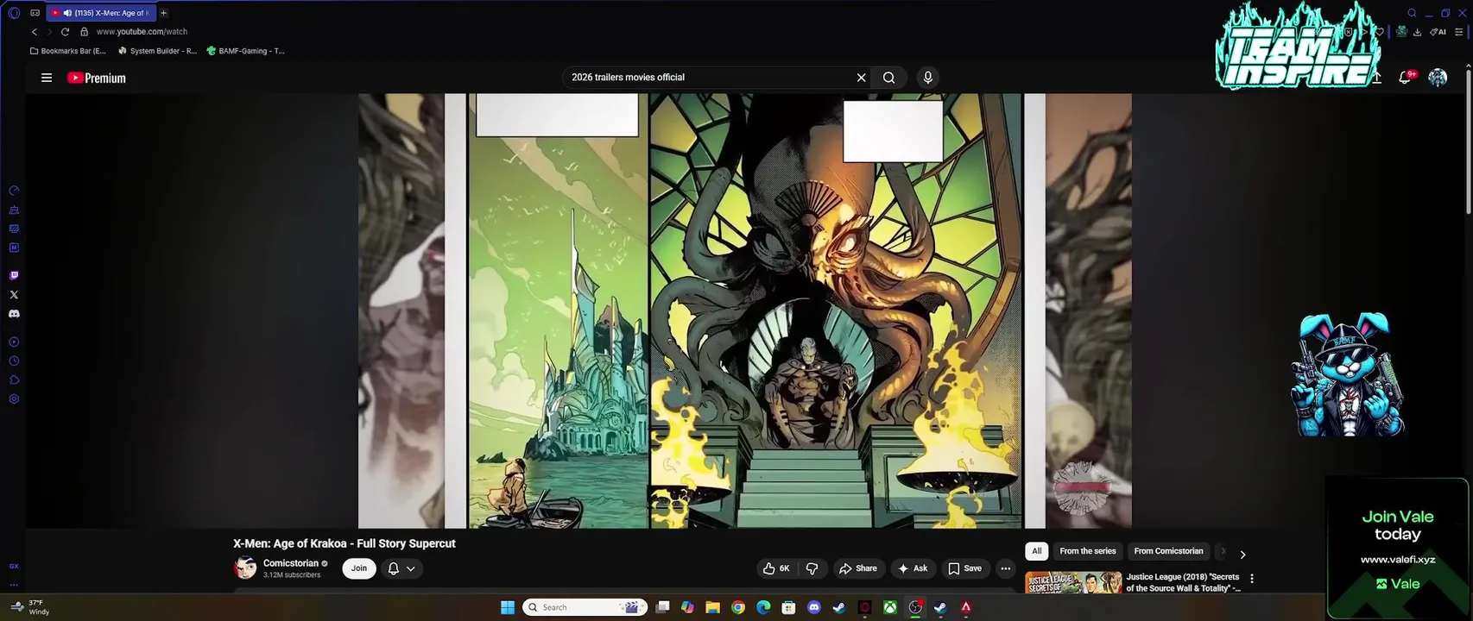The image size is (1473, 621).
Task: Open Opera easy setup sliders icon
Action: click(x=1459, y=32)
